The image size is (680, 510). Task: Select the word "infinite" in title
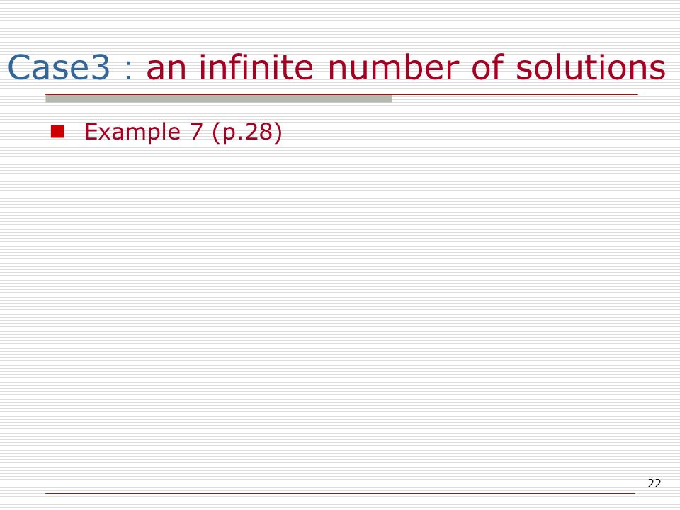tap(256, 67)
